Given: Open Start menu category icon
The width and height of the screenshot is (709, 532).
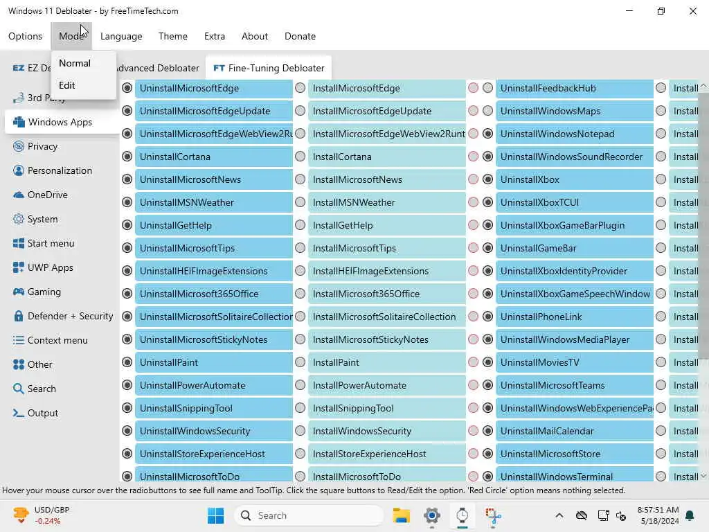Looking at the screenshot, I should coord(18,243).
